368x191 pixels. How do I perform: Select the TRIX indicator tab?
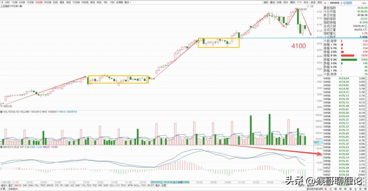click(x=43, y=185)
